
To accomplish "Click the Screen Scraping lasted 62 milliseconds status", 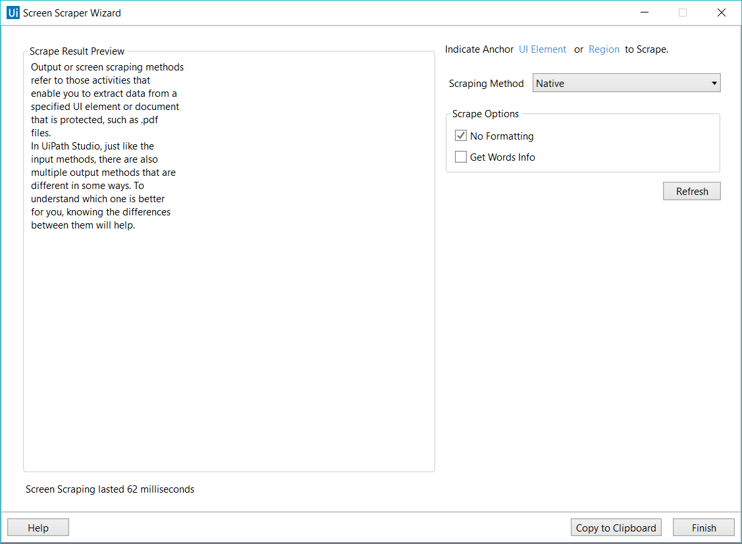I will tap(110, 489).
